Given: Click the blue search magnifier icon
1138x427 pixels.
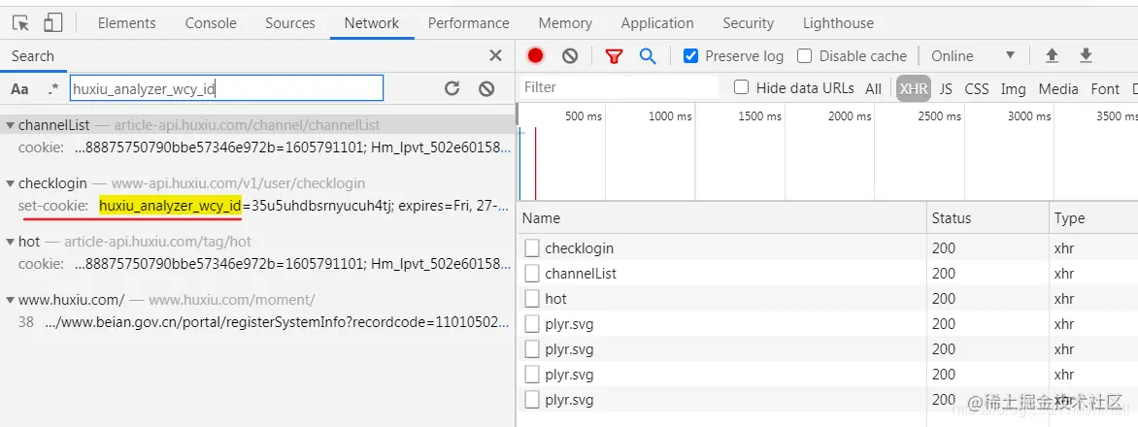Looking at the screenshot, I should click(648, 55).
